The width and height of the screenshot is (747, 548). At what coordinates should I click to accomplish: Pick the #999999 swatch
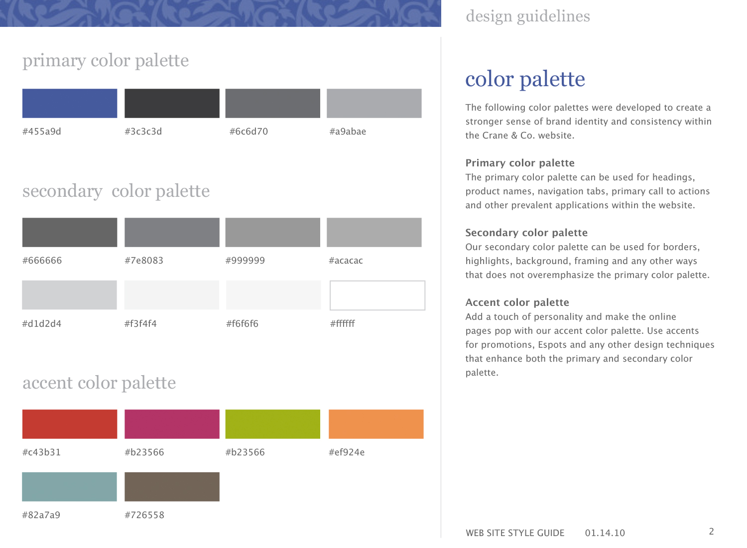point(272,232)
